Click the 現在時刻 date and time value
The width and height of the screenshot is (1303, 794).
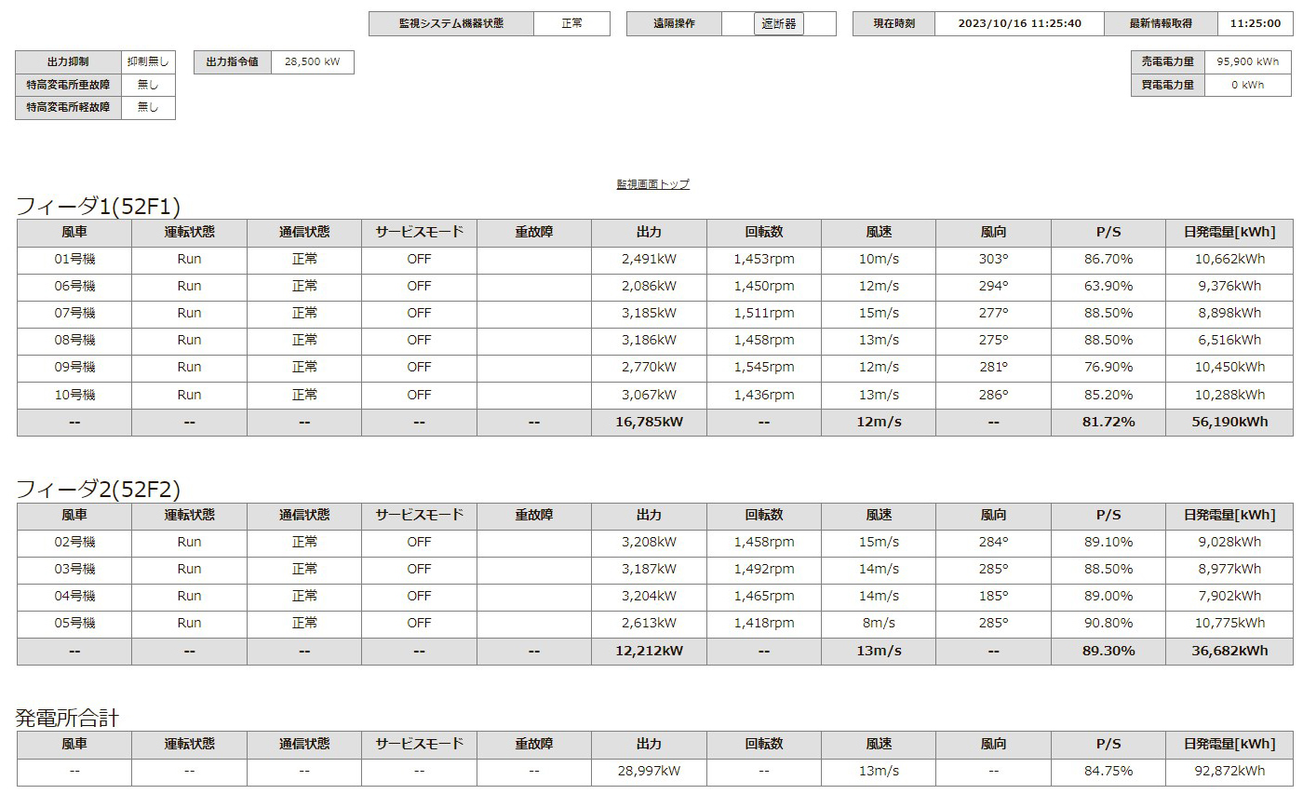click(x=1018, y=23)
